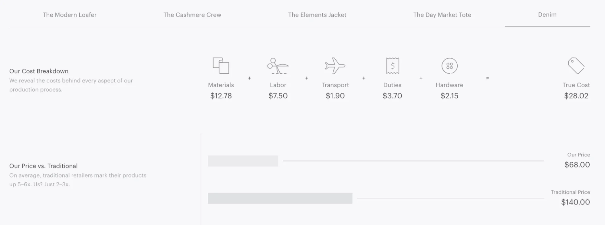This screenshot has height=225, width=605.
Task: Click the Materials fabric swatch icon
Action: [x=221, y=66]
